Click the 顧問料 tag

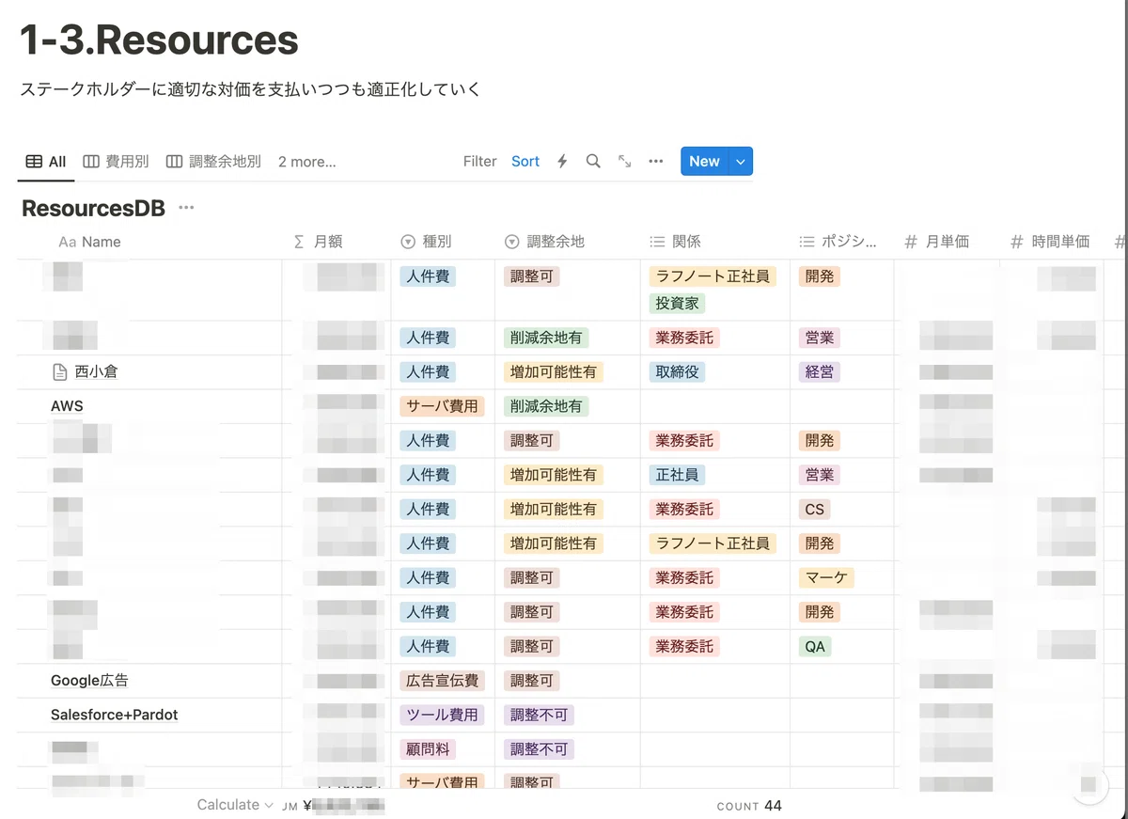pos(428,749)
